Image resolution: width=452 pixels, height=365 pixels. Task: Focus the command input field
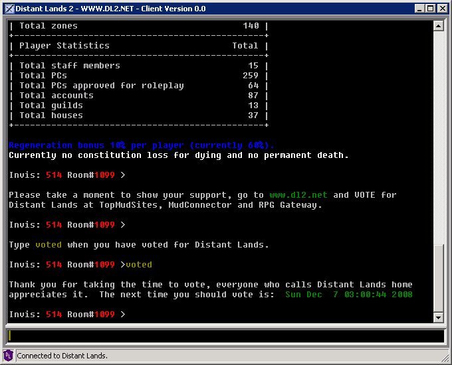(x=225, y=336)
